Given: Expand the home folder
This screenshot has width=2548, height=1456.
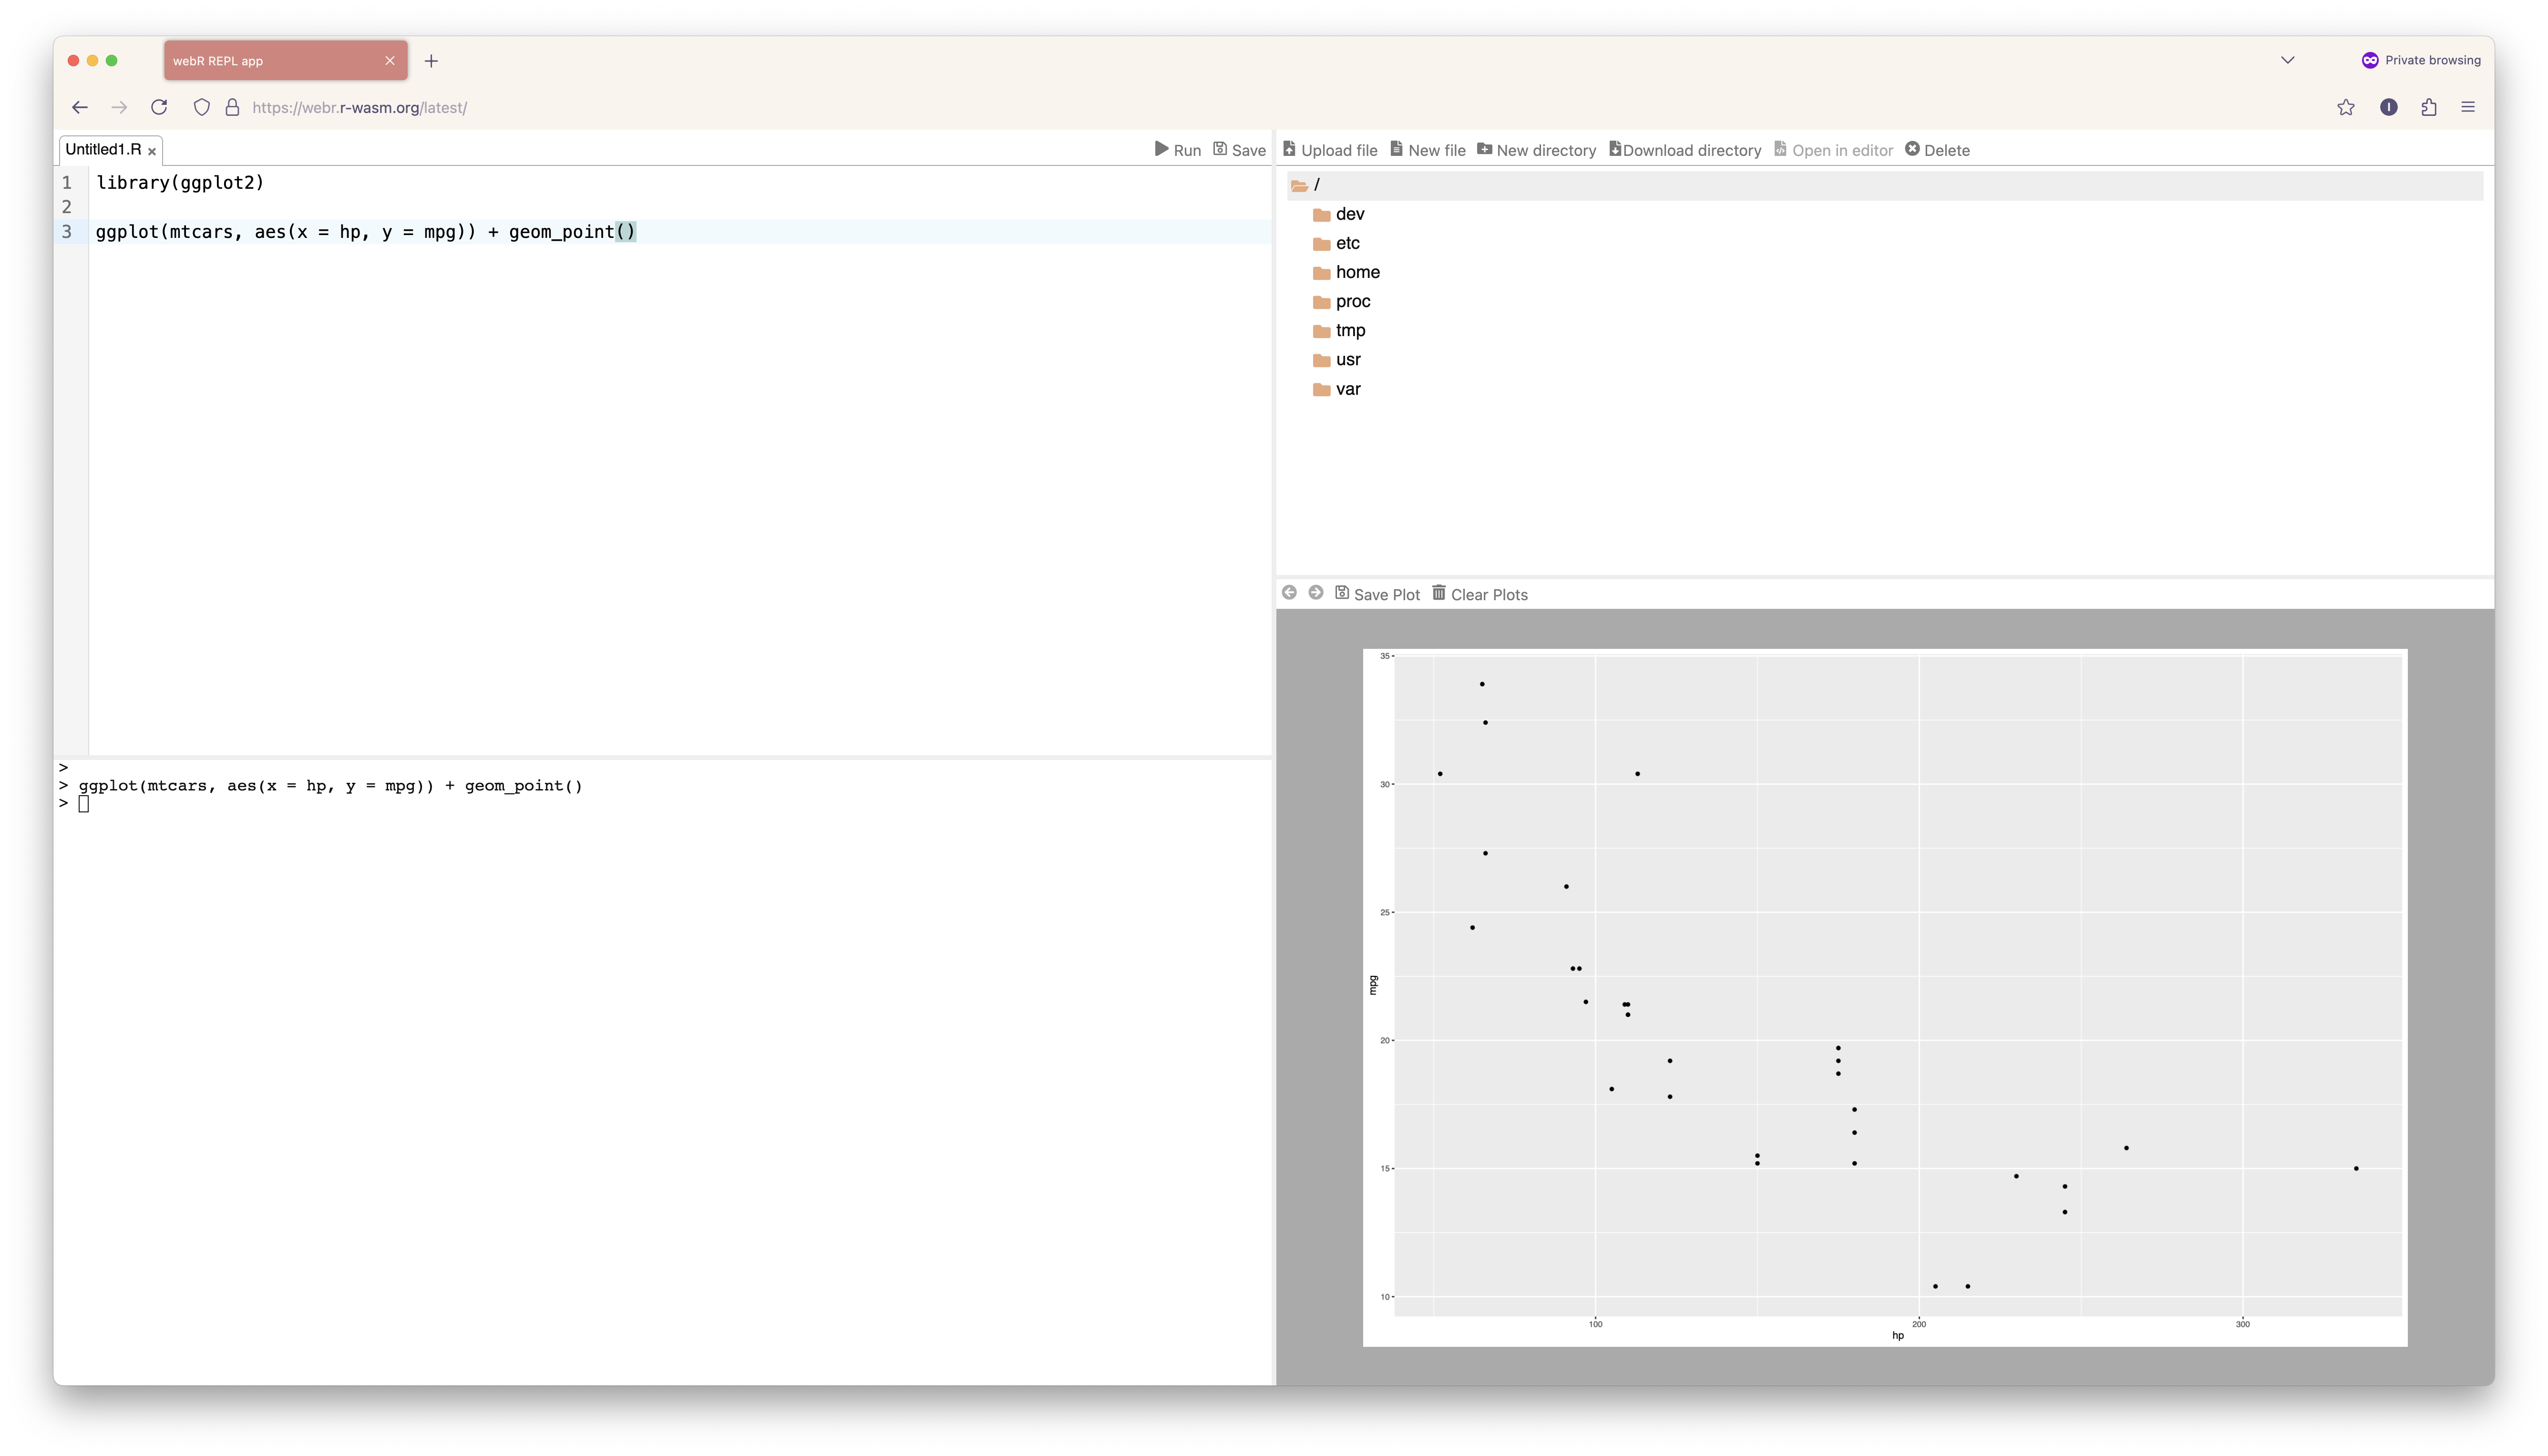Looking at the screenshot, I should pos(1356,272).
